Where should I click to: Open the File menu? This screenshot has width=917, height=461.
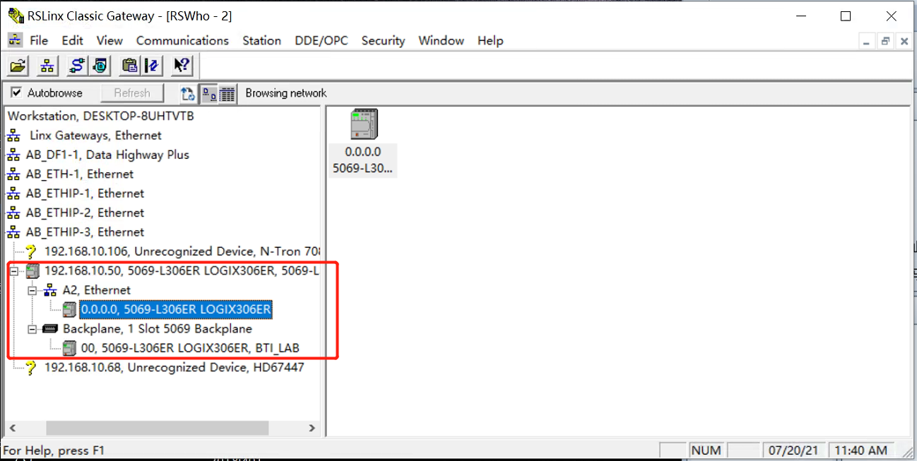click(39, 40)
